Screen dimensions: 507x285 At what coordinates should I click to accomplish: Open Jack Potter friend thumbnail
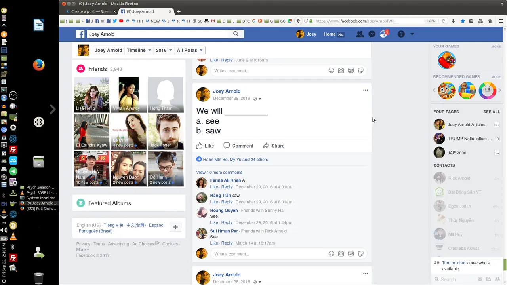point(166,131)
